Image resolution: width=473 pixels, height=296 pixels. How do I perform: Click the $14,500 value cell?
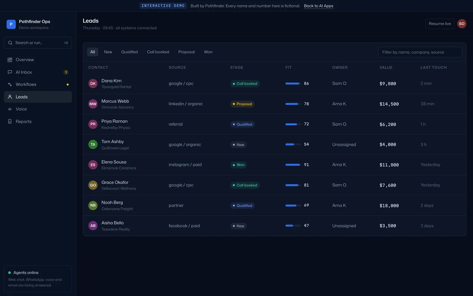pos(389,104)
